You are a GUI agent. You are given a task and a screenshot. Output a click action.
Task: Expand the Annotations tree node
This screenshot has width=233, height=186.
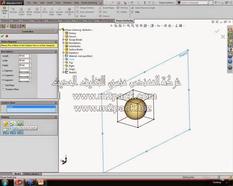tap(63, 43)
